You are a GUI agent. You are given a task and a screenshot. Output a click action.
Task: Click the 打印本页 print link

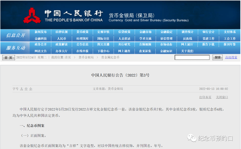pos(205,97)
